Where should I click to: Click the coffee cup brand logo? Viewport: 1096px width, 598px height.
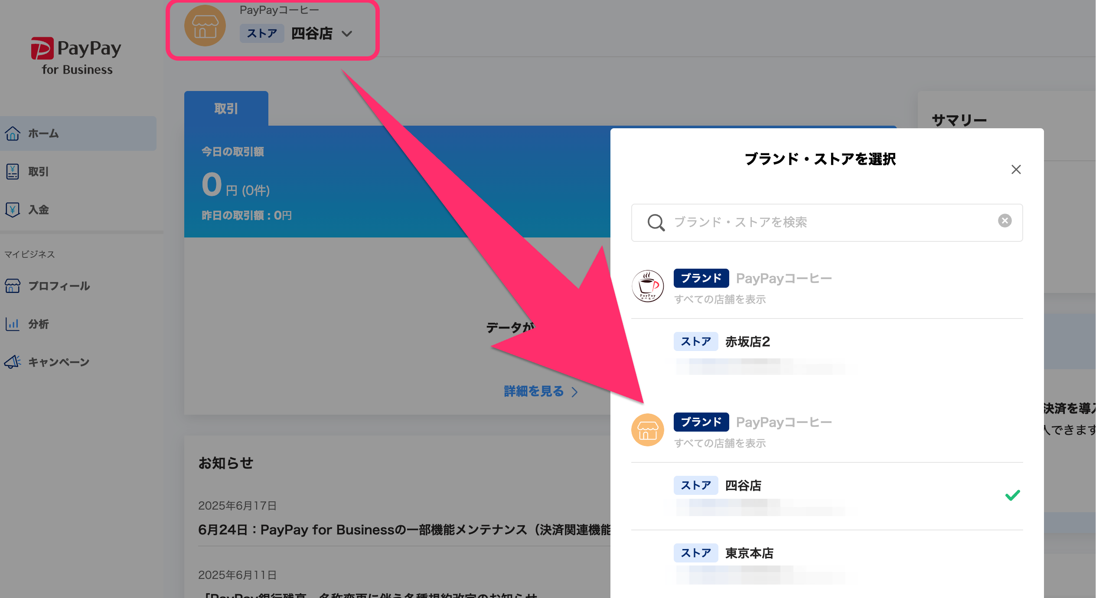(647, 286)
